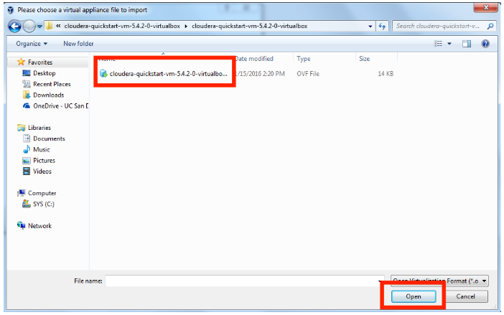Sort by Type column header
The width and height of the screenshot is (504, 315).
click(x=304, y=59)
